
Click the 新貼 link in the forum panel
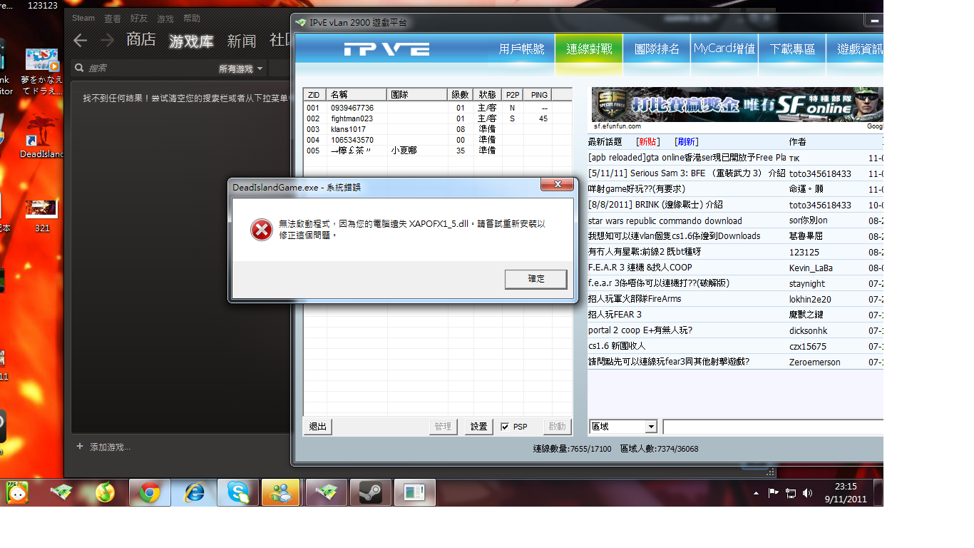(648, 142)
